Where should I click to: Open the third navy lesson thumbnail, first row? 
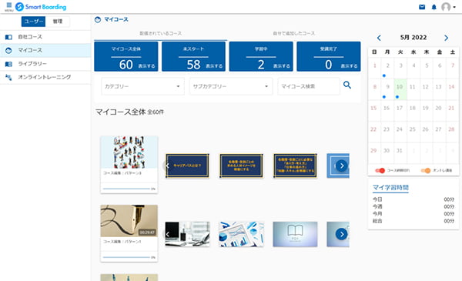pyautogui.click(x=295, y=166)
